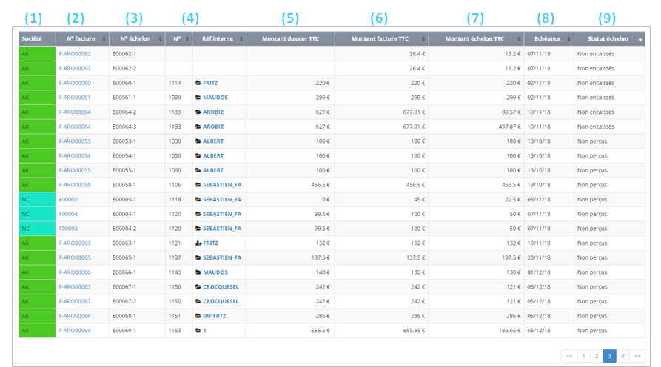Click Non encaissés status in E00060-1 row
The image size is (661, 367).
(596, 83)
